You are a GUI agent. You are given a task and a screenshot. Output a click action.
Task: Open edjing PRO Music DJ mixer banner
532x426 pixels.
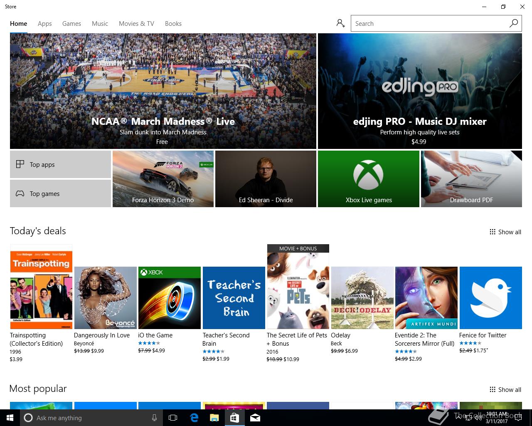(x=420, y=91)
